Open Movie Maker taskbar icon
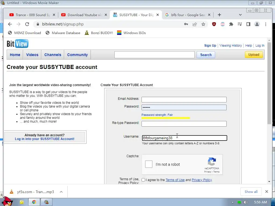Image resolution: width=275 pixels, height=206 pixels. [46, 202]
